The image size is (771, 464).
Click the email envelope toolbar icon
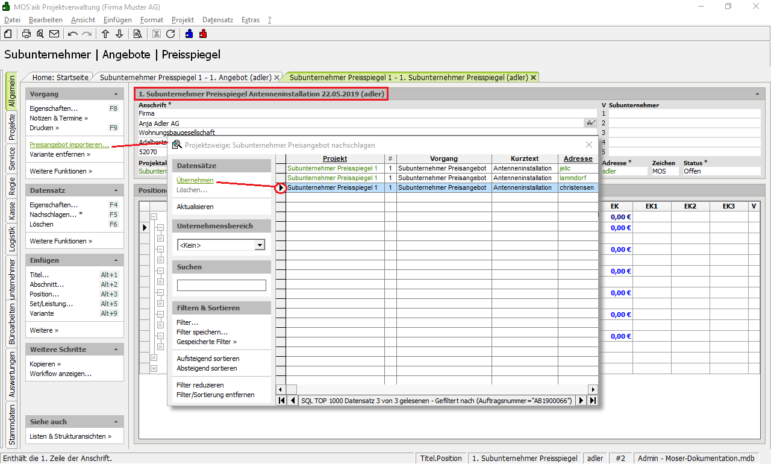(54, 34)
